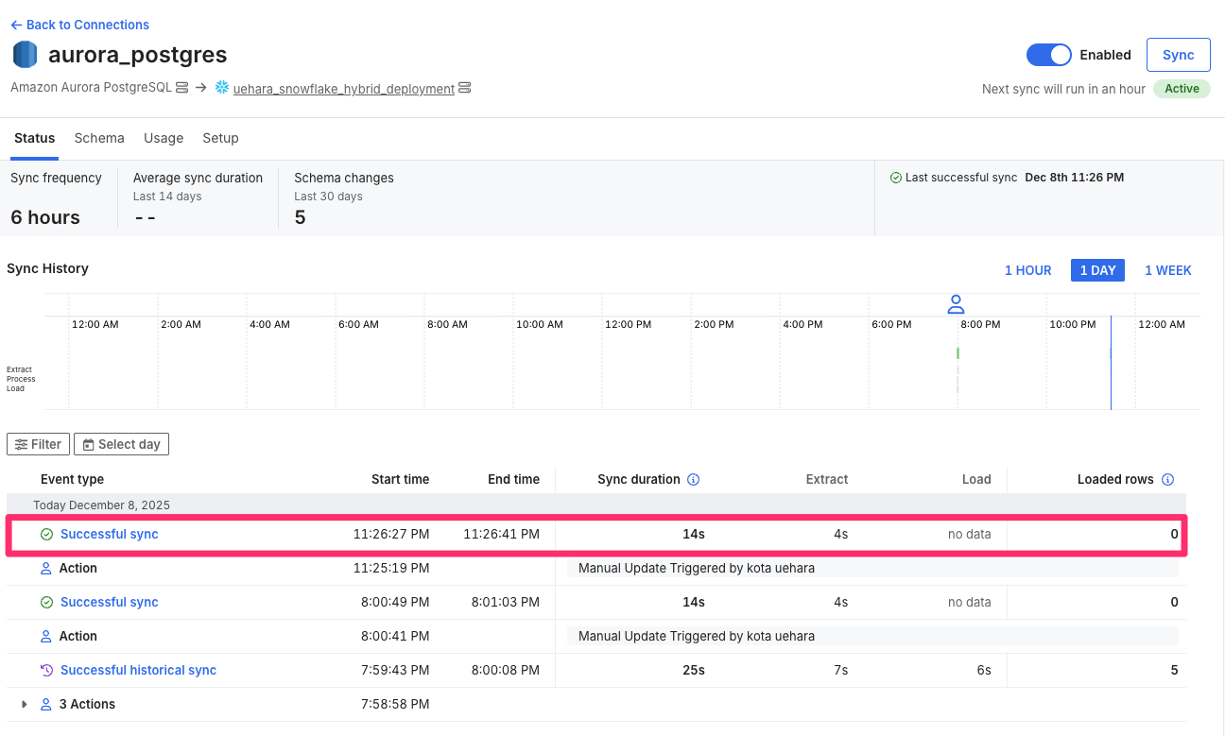
Task: Open the 11:26:27 PM Successful sync entry
Action: (x=109, y=534)
